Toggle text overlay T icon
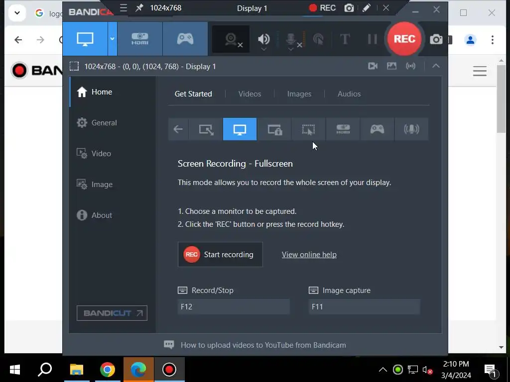Viewport: 510px width, 382px height. [345, 39]
